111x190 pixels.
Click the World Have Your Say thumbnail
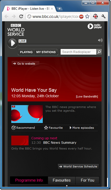coord(27,114)
